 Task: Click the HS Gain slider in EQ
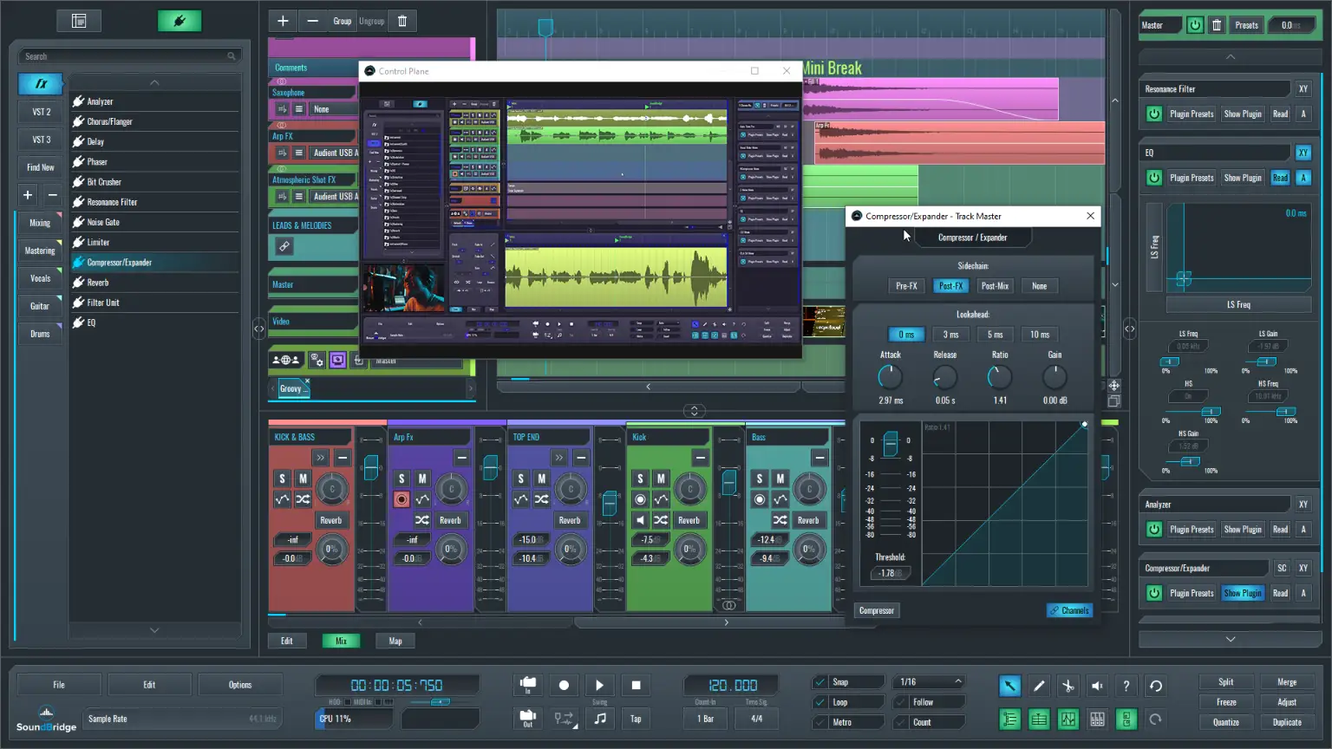(1190, 461)
